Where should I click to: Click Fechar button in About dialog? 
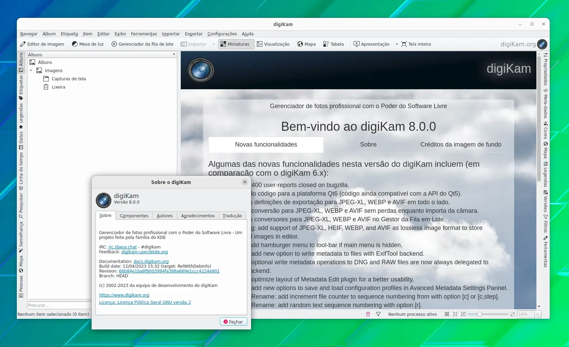[x=234, y=322]
